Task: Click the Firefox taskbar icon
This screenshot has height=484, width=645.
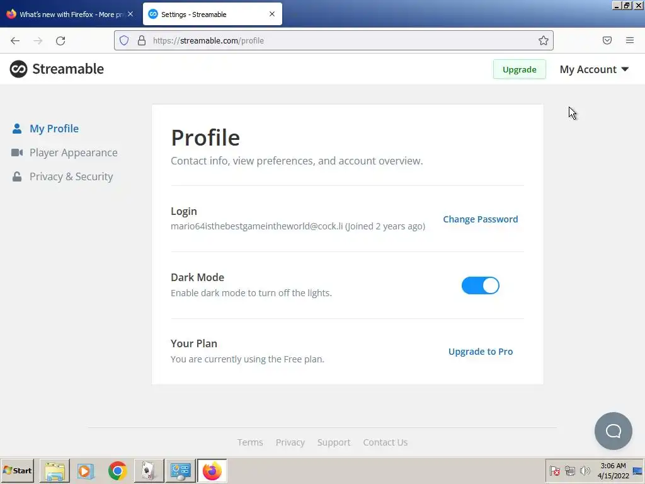Action: point(212,471)
